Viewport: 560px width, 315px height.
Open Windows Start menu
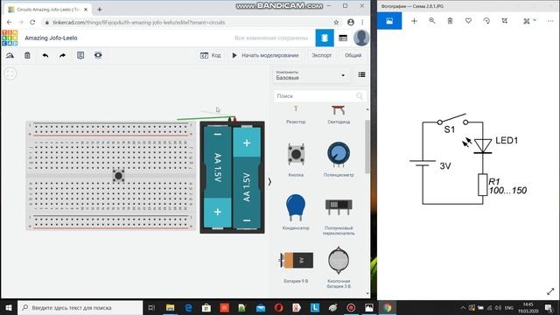click(9, 307)
